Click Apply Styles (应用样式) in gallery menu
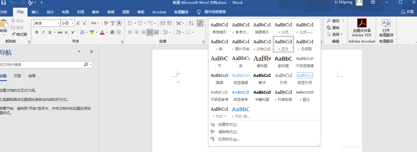Screen dimensions: 417x152 coord(229,139)
